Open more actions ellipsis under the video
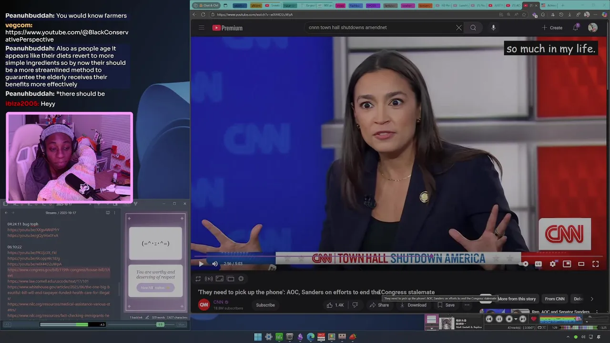 click(x=467, y=305)
